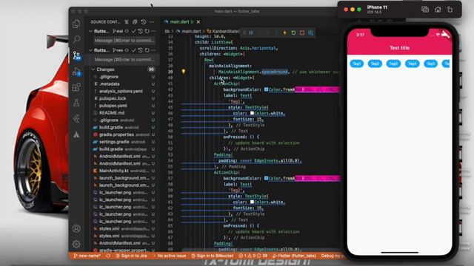This screenshot has height=266, width=474.
Task: Open the Testing flask view
Action: click(76, 103)
